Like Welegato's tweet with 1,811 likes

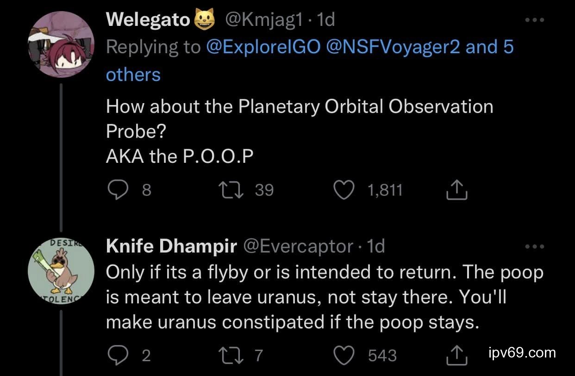(x=344, y=190)
